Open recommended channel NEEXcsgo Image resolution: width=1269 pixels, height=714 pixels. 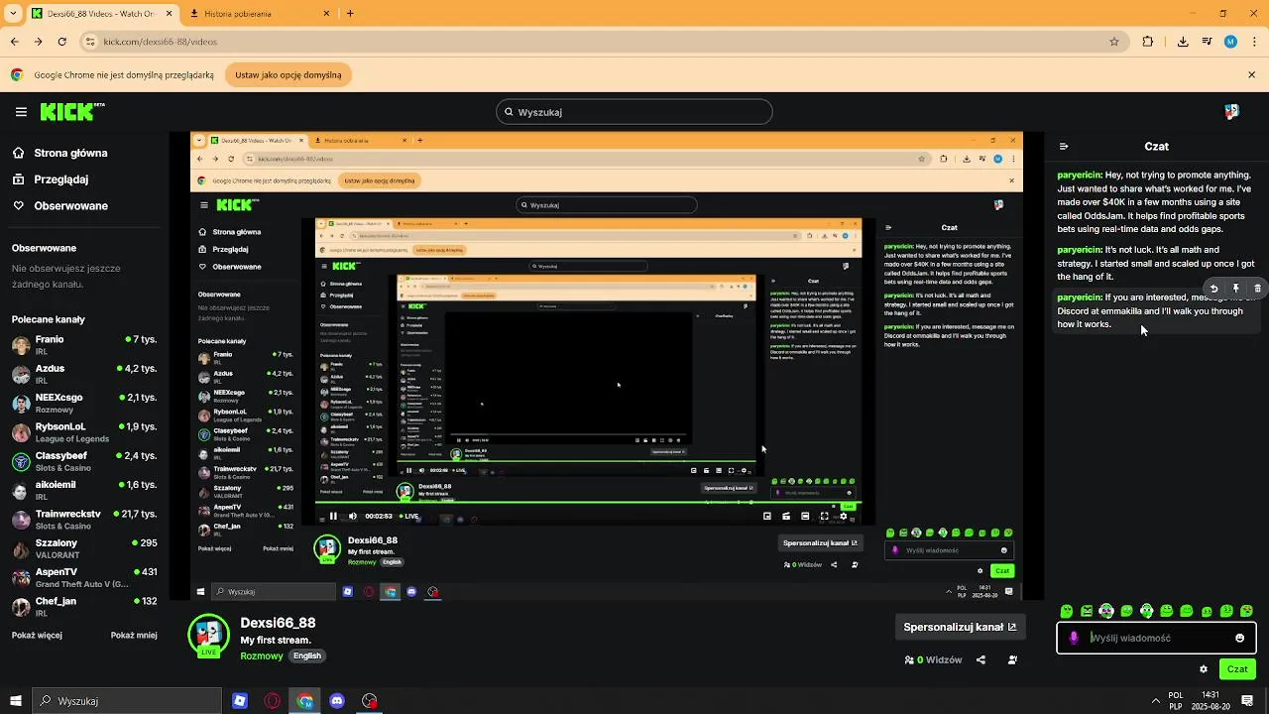pos(84,403)
